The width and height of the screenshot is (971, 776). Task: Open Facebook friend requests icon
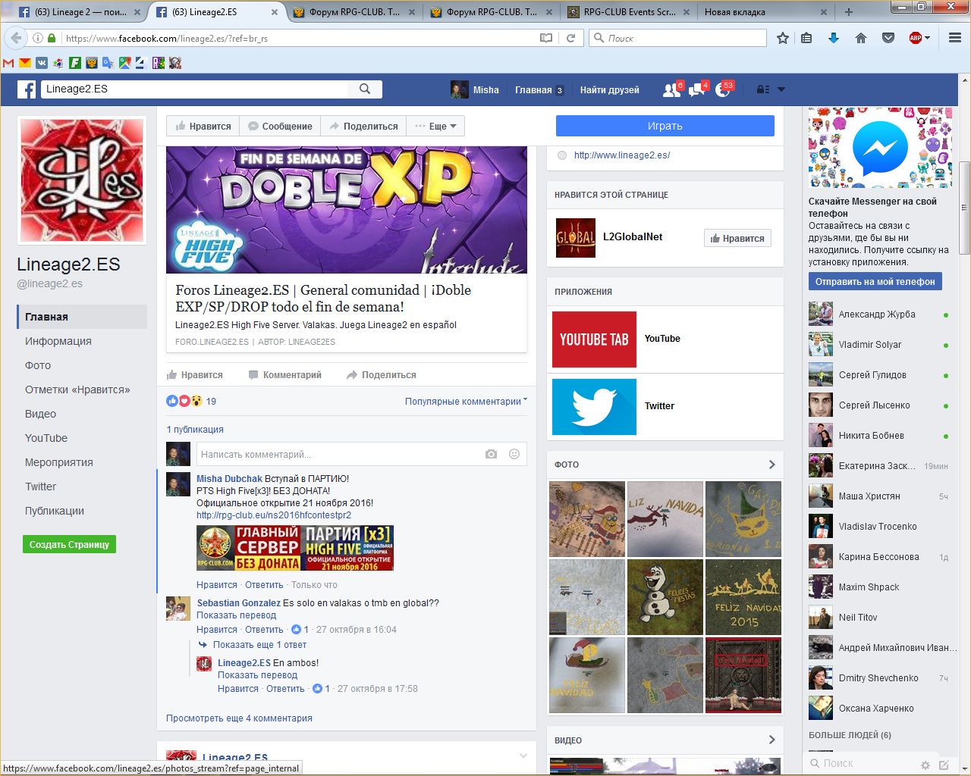[x=671, y=90]
